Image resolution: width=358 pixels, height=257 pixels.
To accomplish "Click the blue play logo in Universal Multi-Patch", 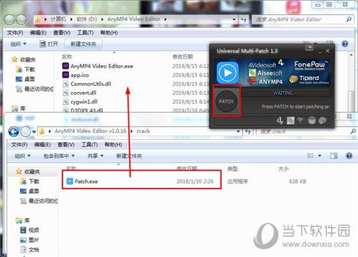I will (227, 72).
